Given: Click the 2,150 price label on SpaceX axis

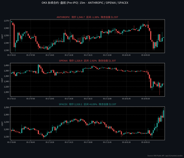Looking at the screenshot, I should tap(6, 137).
